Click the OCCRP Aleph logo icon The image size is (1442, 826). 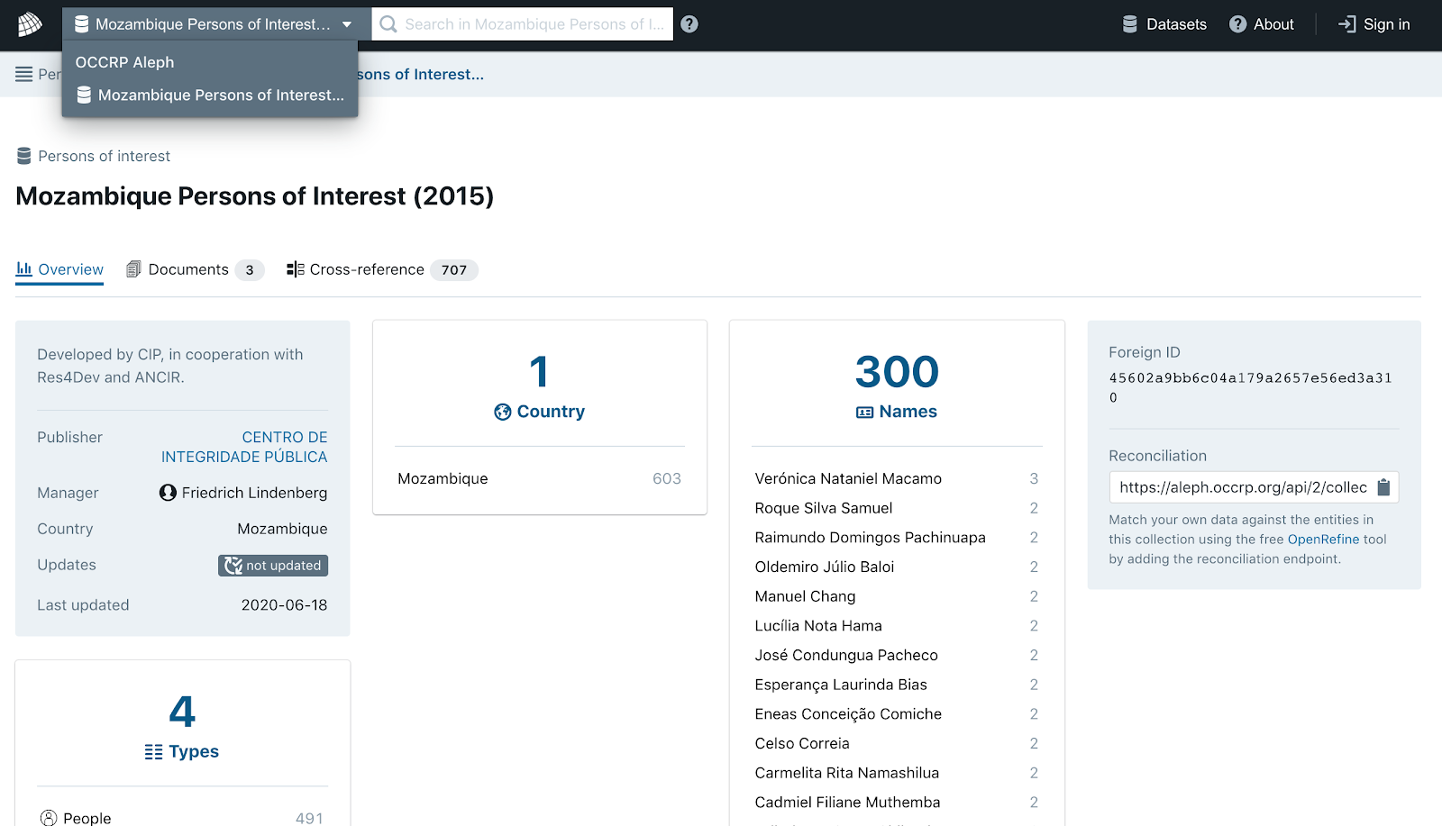coord(30,24)
